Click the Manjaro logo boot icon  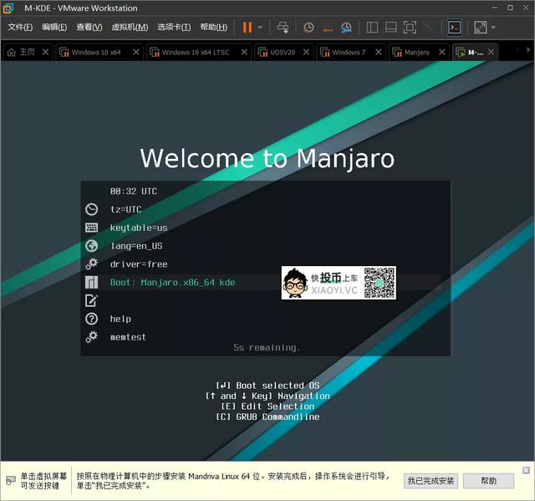click(91, 282)
